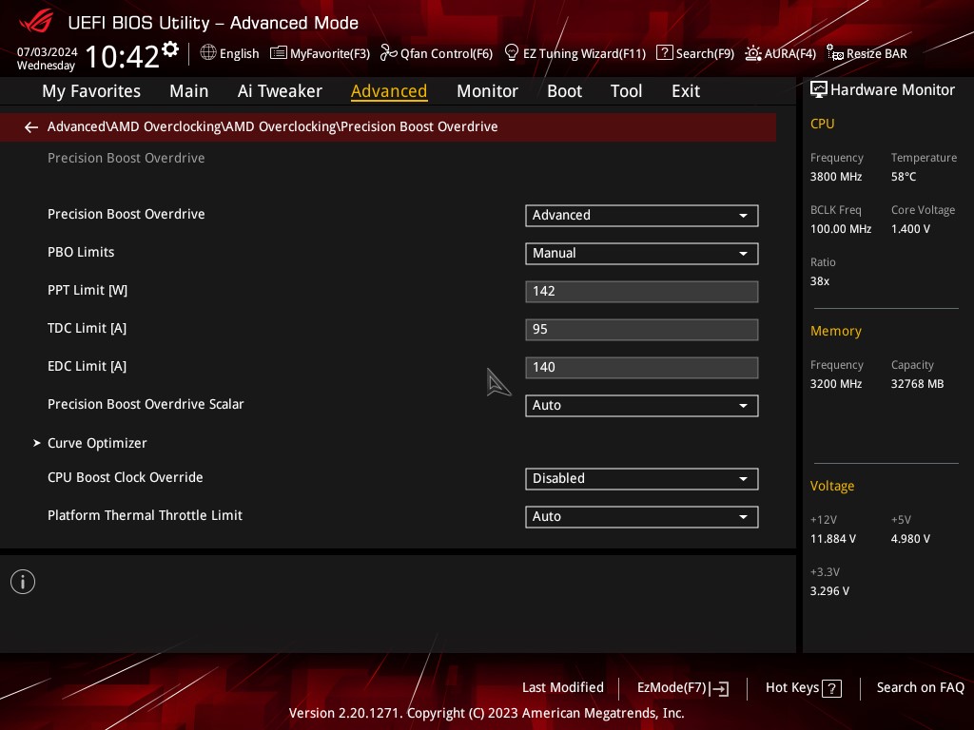Switch to Ai Tweaker tab

(x=280, y=91)
